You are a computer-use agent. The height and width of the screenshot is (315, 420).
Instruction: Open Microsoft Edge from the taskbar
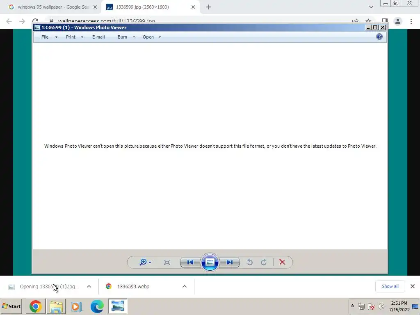(x=97, y=306)
